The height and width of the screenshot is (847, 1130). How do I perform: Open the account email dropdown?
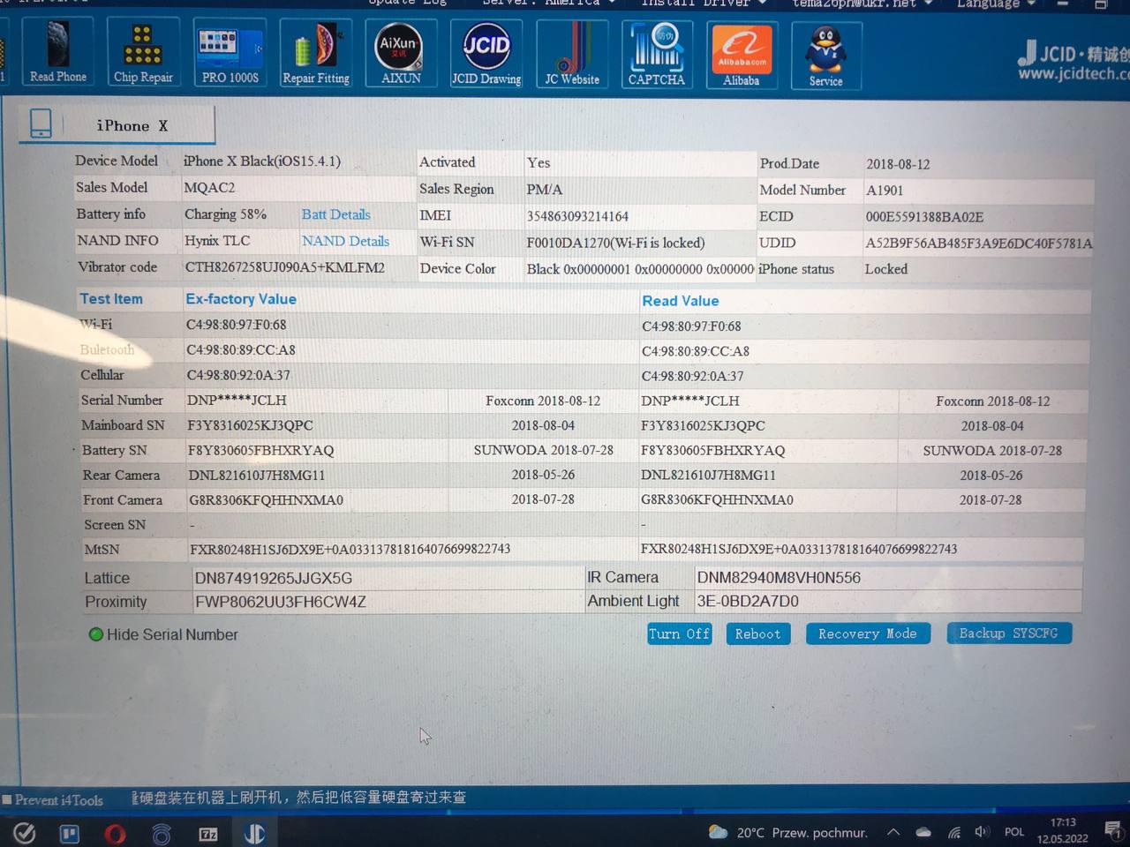pos(863,4)
